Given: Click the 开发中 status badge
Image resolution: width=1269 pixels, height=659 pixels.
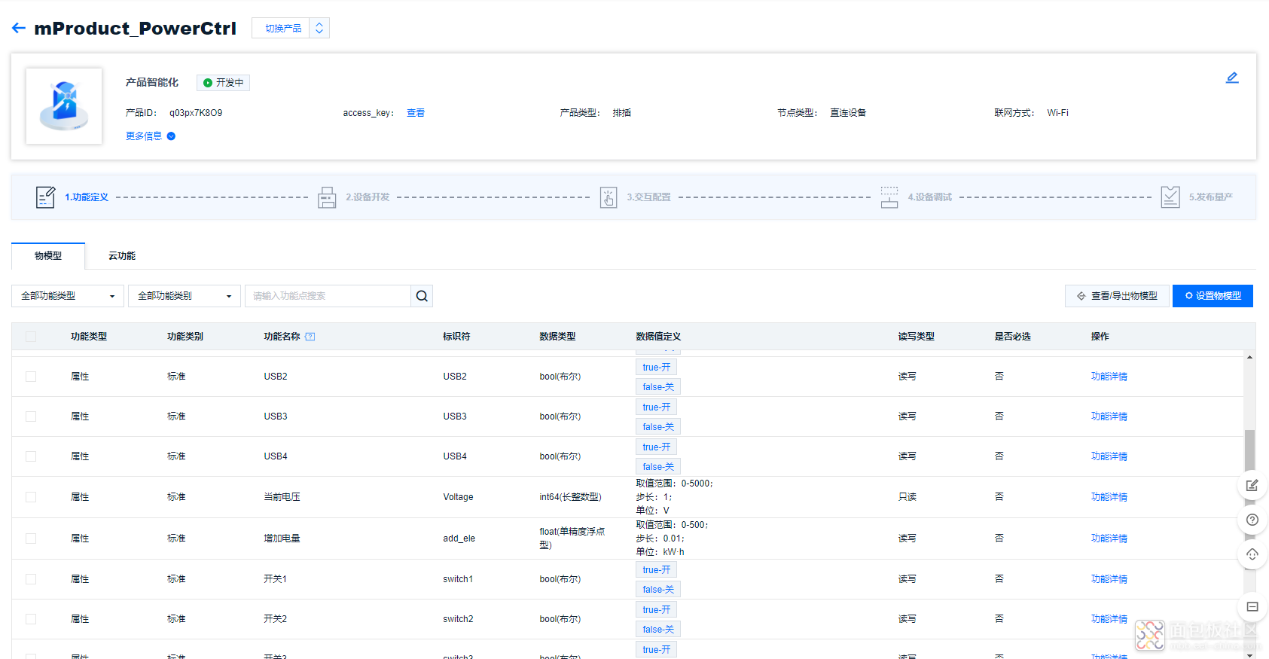Looking at the screenshot, I should 223,83.
